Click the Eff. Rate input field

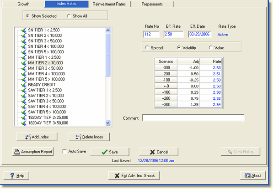point(174,34)
